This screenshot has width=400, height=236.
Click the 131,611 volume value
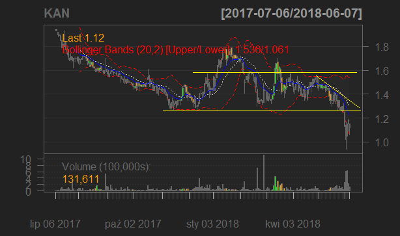[81, 179]
